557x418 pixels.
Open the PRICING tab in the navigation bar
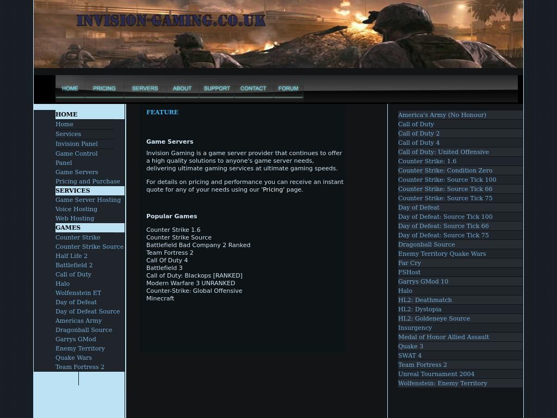tap(104, 88)
